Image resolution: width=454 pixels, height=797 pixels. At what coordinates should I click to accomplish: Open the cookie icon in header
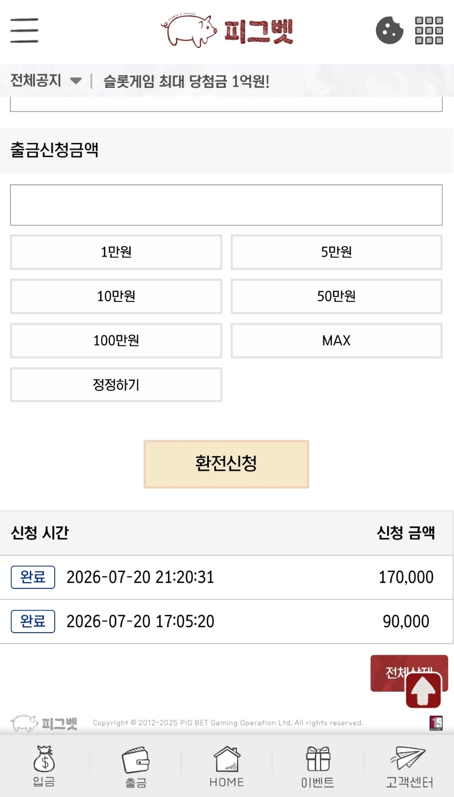point(389,30)
